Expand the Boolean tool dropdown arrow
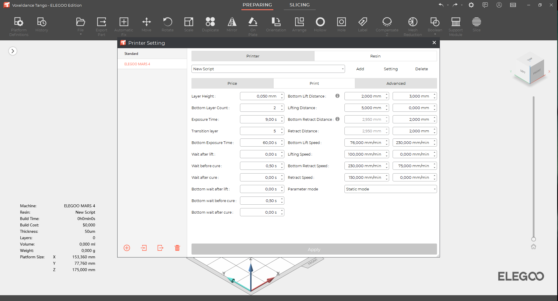The width and height of the screenshot is (558, 301). point(435,35)
